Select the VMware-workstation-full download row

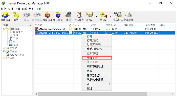(105, 29)
